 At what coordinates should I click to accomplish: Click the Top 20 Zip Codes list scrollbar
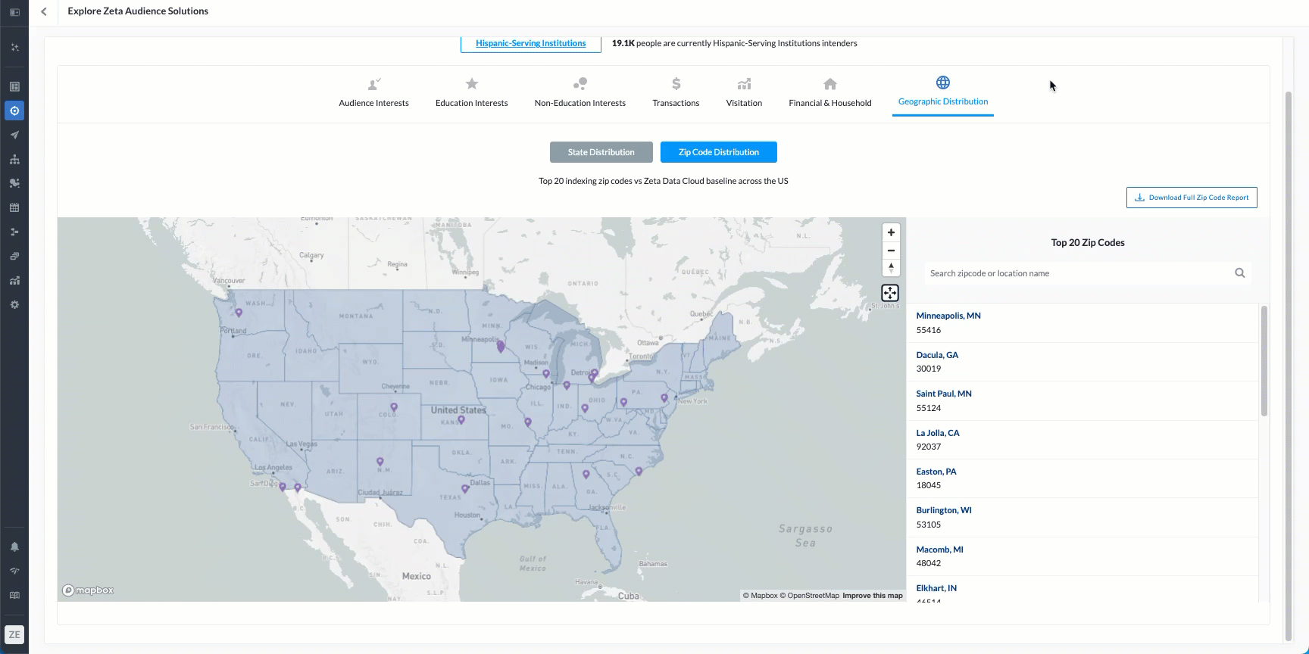pyautogui.click(x=1264, y=361)
